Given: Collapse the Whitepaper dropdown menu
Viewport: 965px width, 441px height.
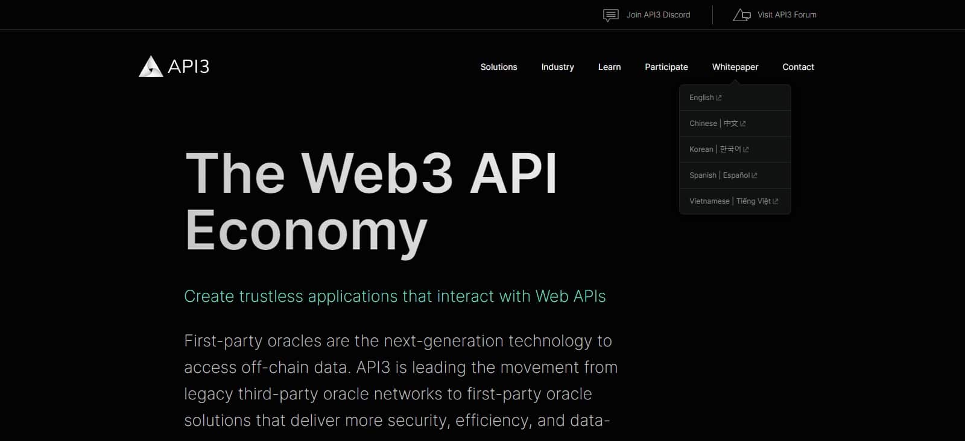Looking at the screenshot, I should (735, 67).
